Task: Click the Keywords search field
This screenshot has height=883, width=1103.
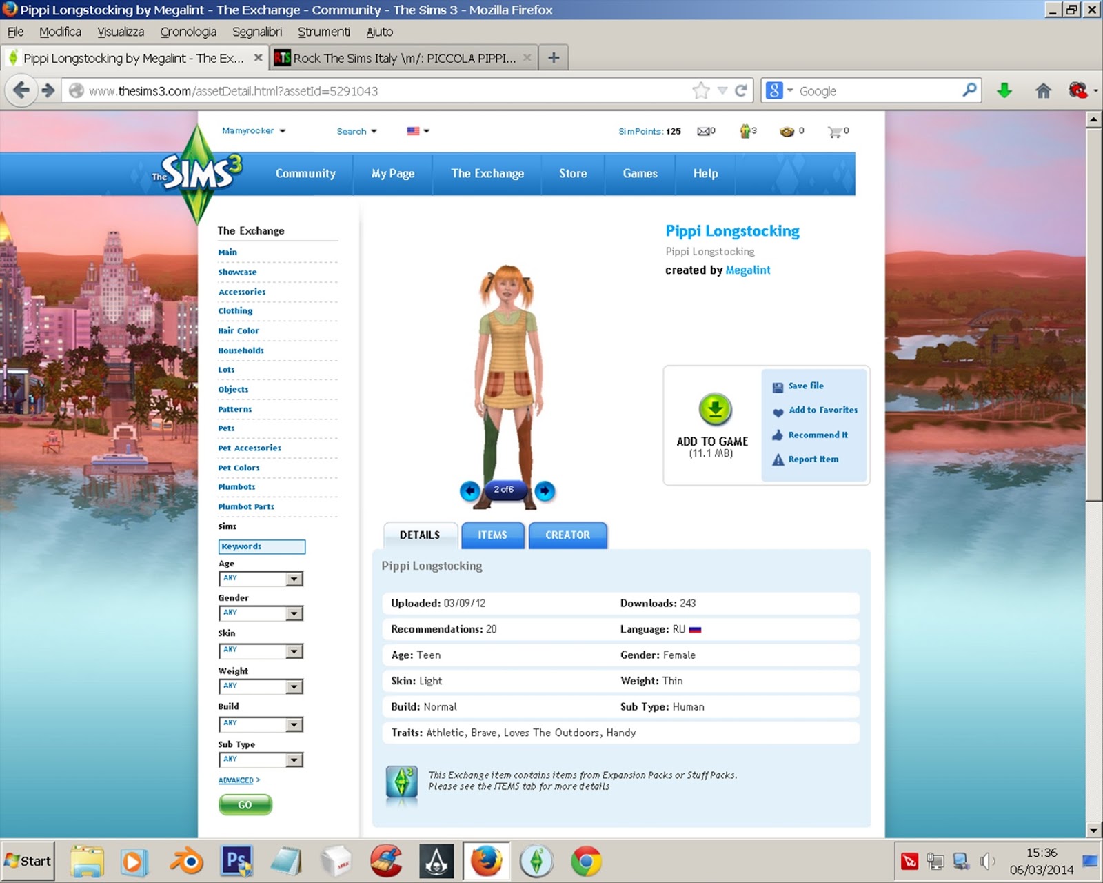Action: pyautogui.click(x=262, y=547)
